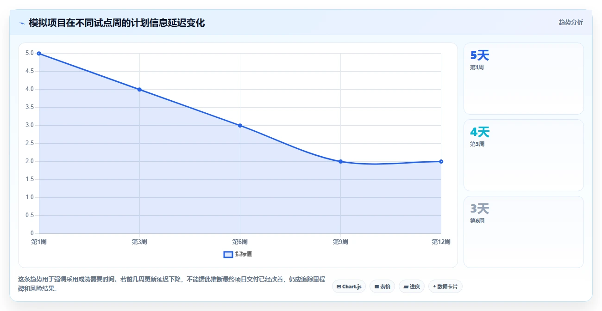The width and height of the screenshot is (602, 311).
Task: Click the 第12周 data point at 2.0
Action: tap(441, 162)
